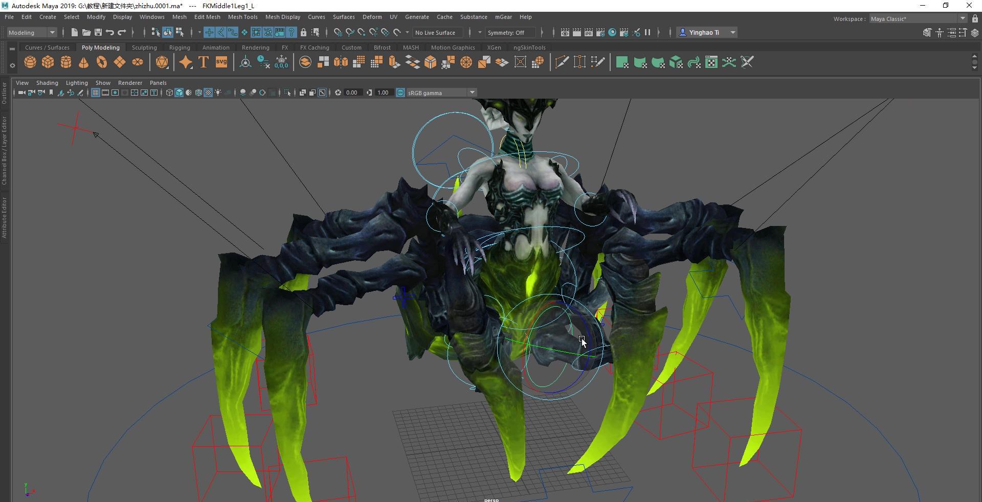Viewport: 982px width, 502px height.
Task: Click the Delete History shelf icon
Action: tap(263, 62)
